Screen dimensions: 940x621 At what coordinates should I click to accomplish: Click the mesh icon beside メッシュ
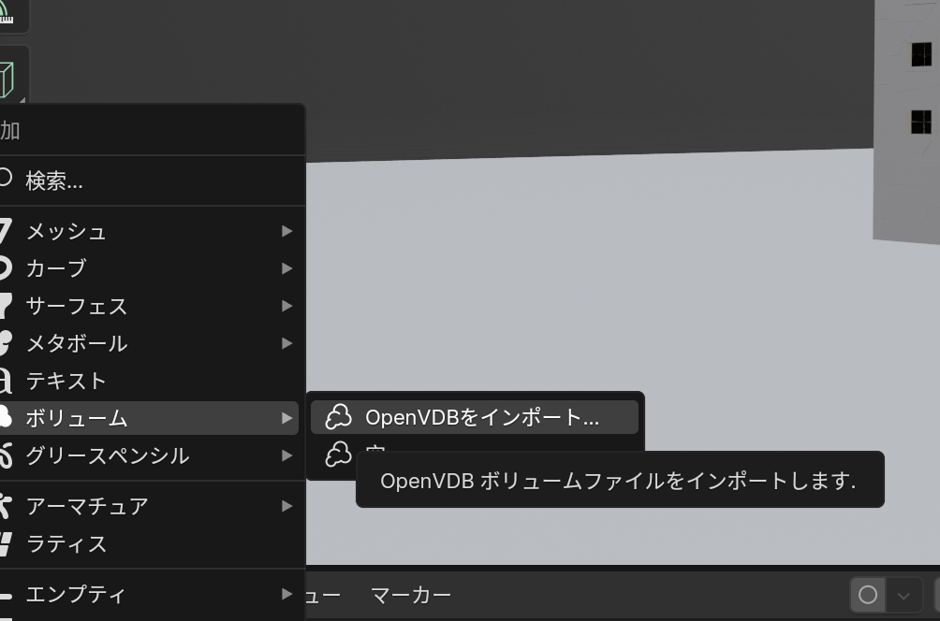[6, 231]
